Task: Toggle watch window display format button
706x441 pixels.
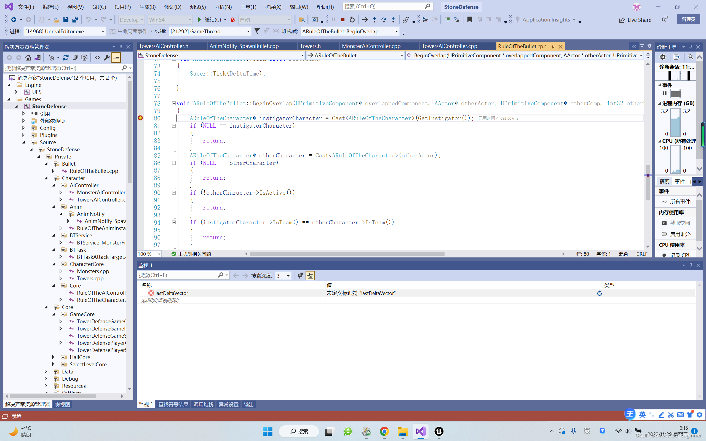Action: click(310, 276)
